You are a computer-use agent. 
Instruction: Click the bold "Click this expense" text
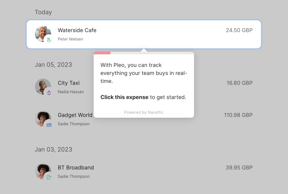(124, 97)
